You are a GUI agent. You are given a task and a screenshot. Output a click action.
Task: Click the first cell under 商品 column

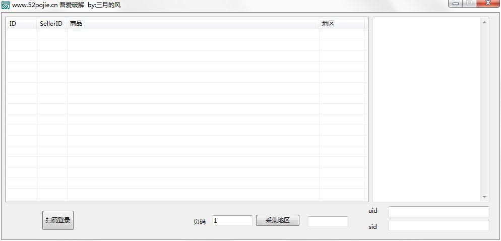[x=193, y=34]
